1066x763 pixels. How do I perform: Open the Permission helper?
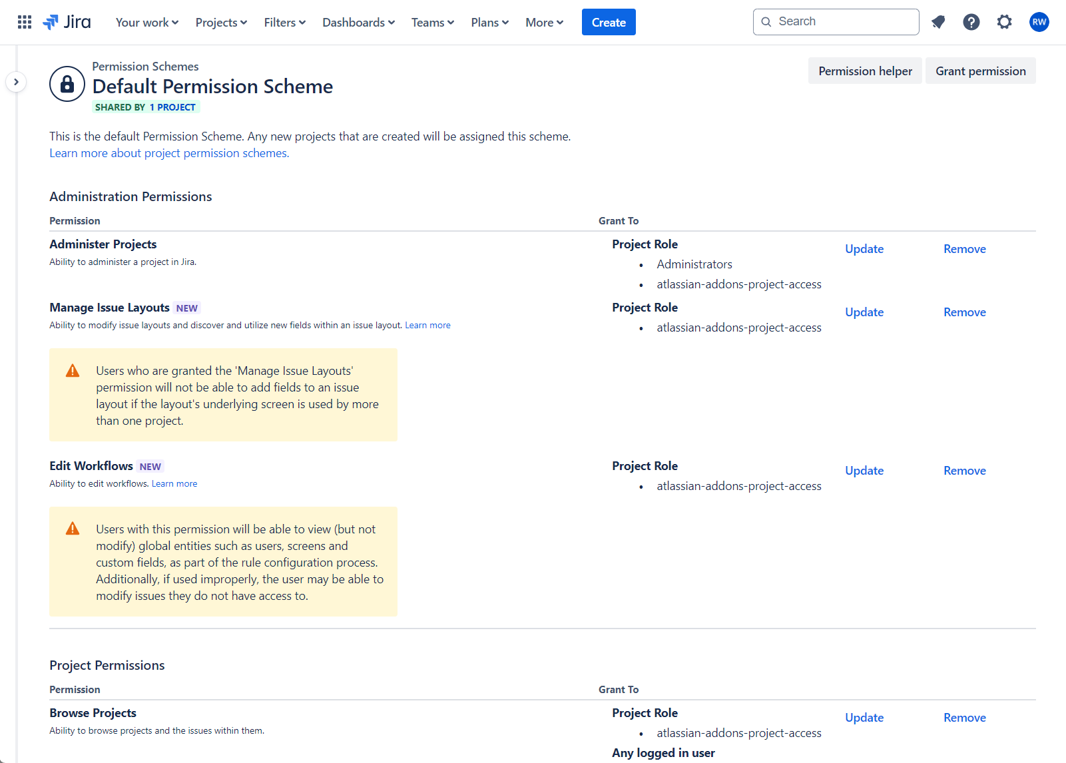(865, 71)
